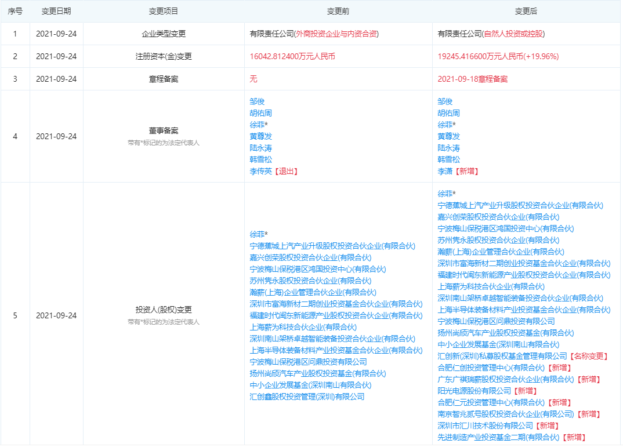
Task: Select the 16042.812400万元人民币 capital value
Action: click(292, 56)
